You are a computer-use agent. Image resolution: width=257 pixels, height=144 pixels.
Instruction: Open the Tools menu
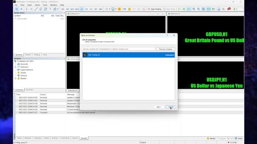coord(45,5)
